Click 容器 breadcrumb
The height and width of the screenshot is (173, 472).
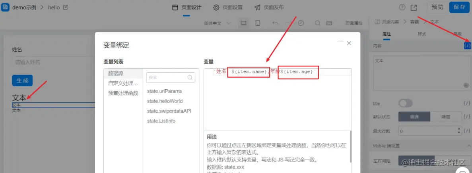coord(414,22)
